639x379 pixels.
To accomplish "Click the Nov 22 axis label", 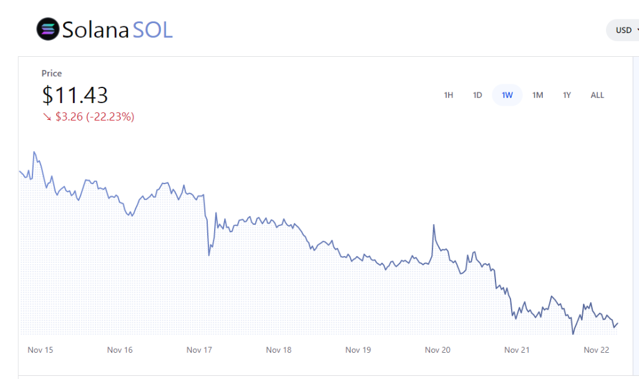I will (596, 350).
